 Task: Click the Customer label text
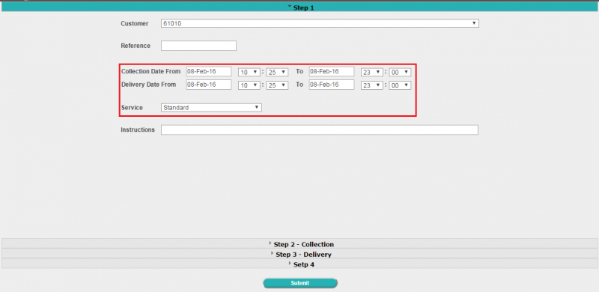pos(135,23)
